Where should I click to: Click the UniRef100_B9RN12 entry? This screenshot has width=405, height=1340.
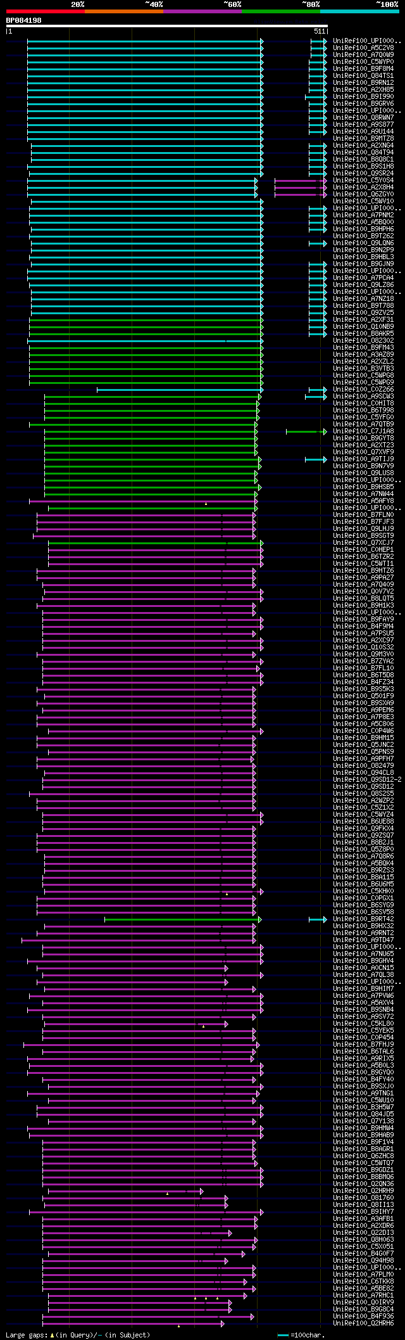point(363,82)
